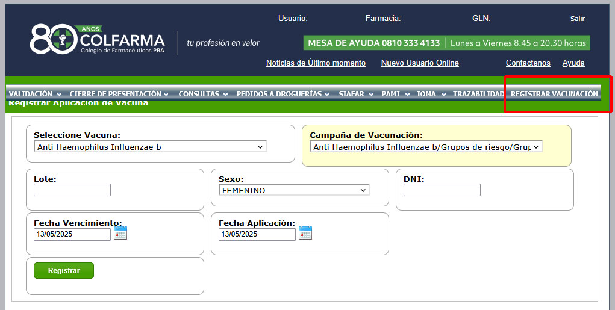Expand the IOMA menu

(x=431, y=94)
